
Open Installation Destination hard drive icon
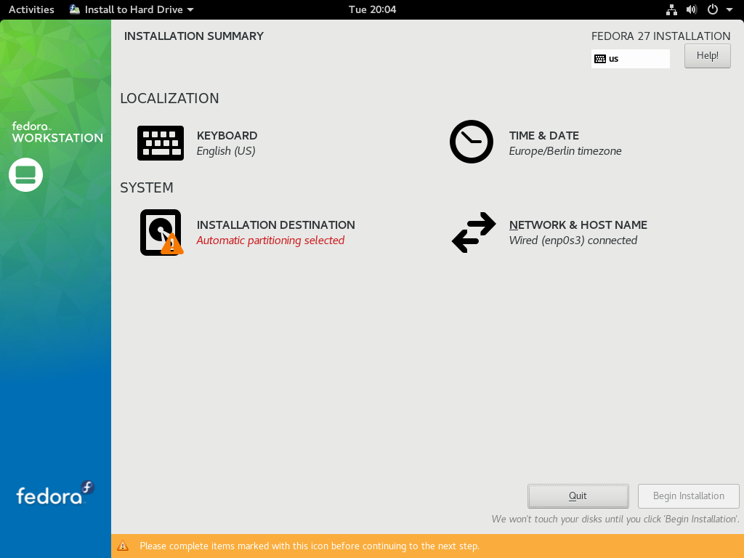pos(161,232)
